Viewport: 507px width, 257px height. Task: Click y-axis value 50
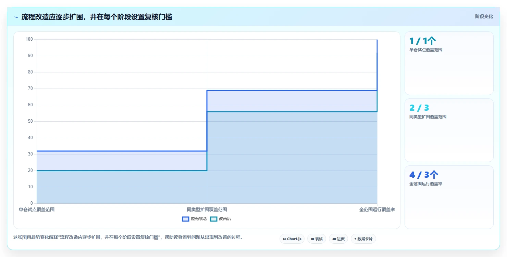point(30,121)
